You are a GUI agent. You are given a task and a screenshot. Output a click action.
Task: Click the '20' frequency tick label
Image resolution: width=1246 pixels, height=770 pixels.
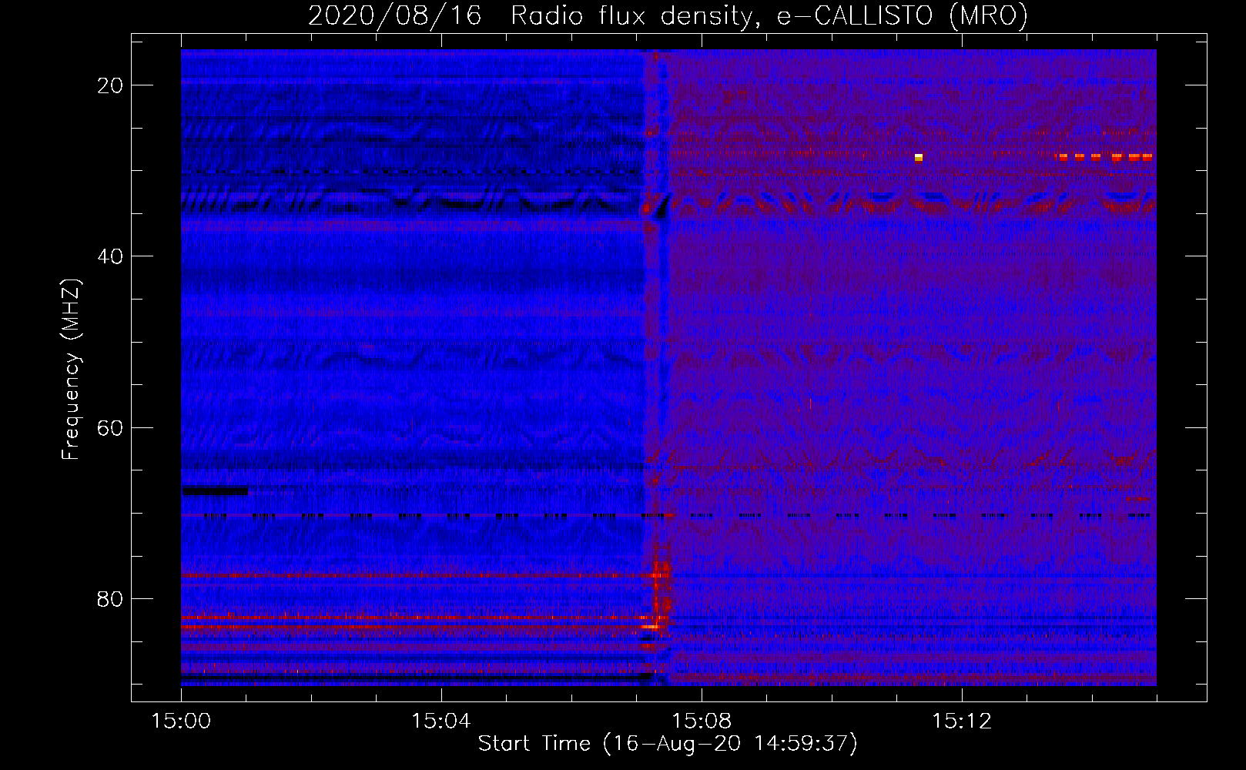coord(111,85)
